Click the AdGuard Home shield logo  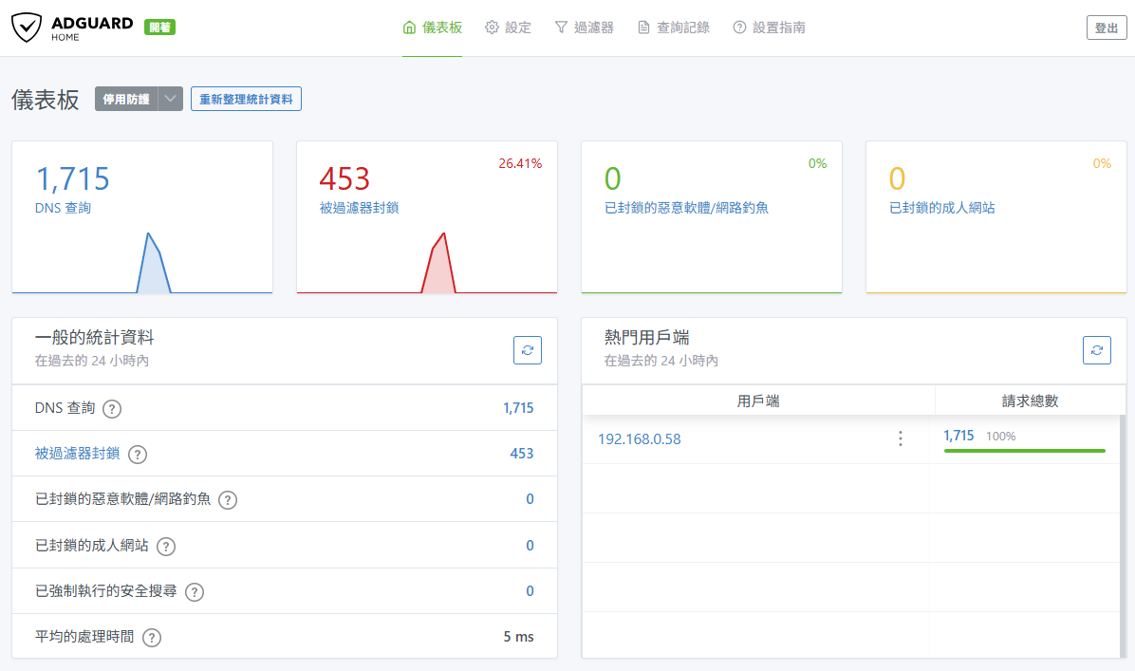click(27, 28)
